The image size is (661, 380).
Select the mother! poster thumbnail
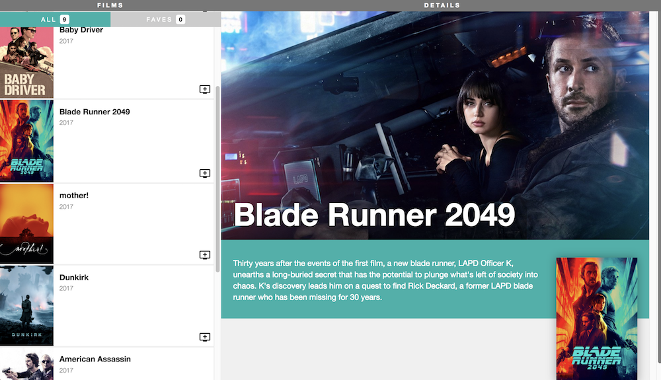26,223
